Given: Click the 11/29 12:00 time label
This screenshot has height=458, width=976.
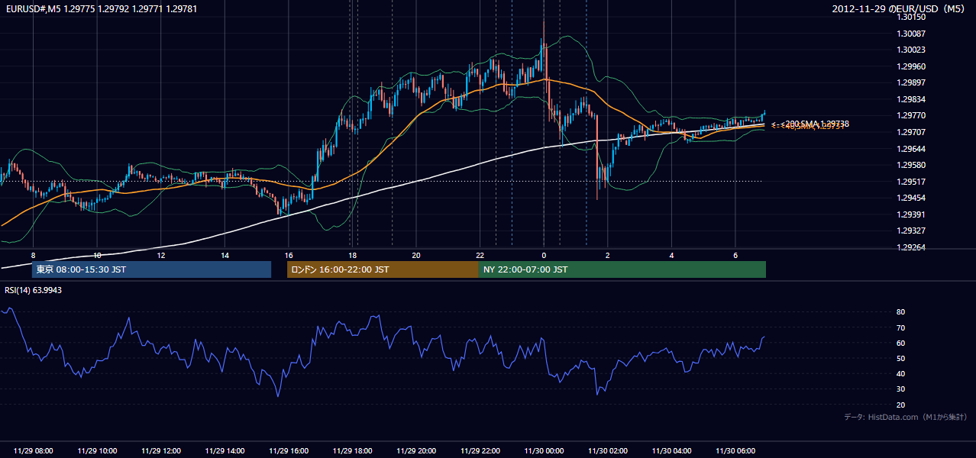Looking at the screenshot, I should tap(161, 451).
